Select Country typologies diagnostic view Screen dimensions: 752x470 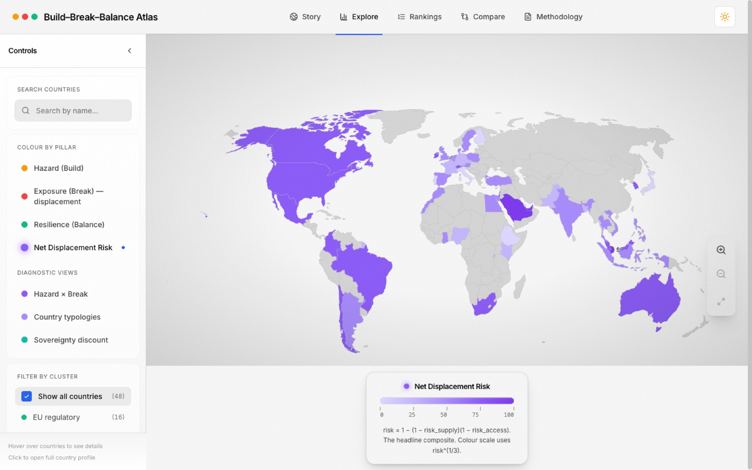pyautogui.click(x=73, y=317)
